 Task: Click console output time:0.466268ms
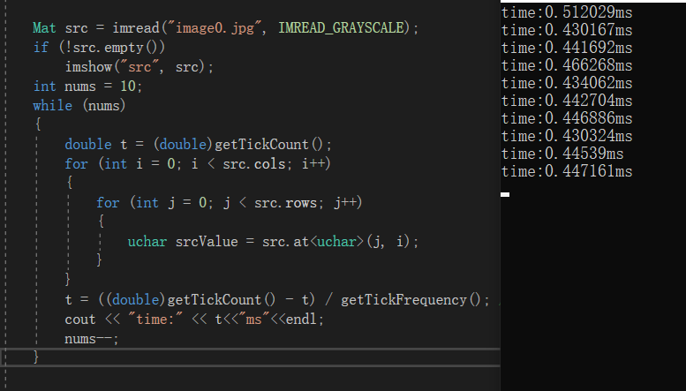click(x=567, y=65)
